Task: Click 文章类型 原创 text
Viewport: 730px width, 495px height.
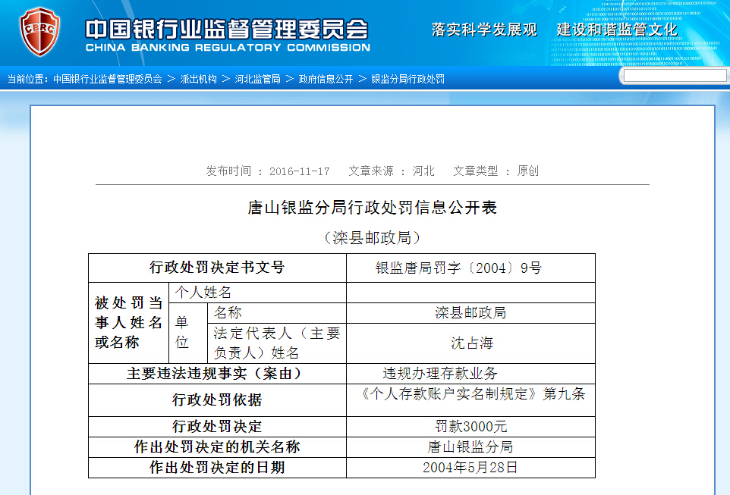Action: (496, 171)
